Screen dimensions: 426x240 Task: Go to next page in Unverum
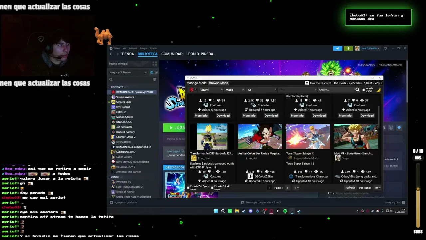(288, 188)
